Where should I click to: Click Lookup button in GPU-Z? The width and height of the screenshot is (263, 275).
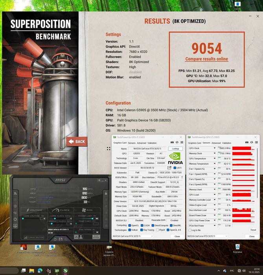[175, 149]
